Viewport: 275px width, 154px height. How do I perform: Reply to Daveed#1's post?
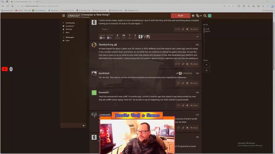pos(194,106)
